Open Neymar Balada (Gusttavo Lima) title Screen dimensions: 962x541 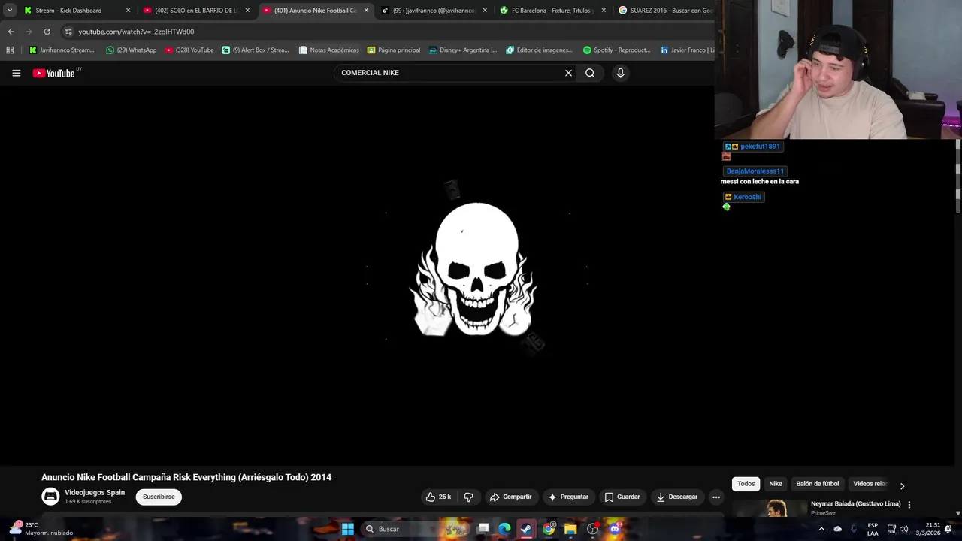(855, 504)
